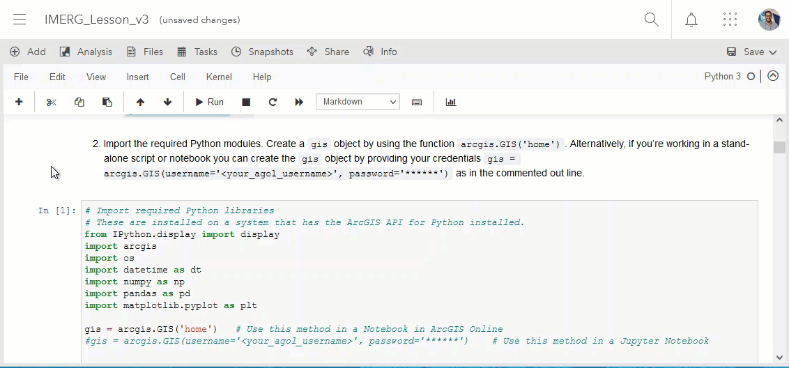Viewport: 789px width, 368px height.
Task: Expand the Save dropdown menu
Action: (x=772, y=52)
